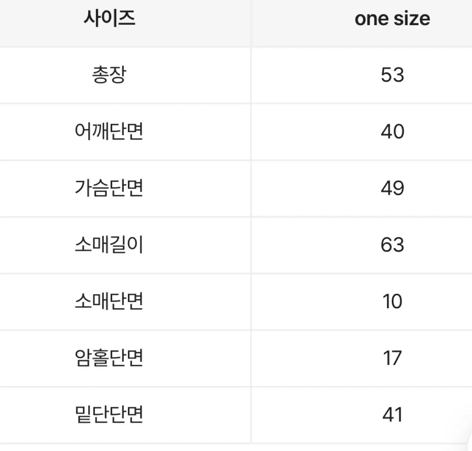472x451 pixels.
Task: Select the 가슴단면 row label
Action: pyautogui.click(x=109, y=188)
